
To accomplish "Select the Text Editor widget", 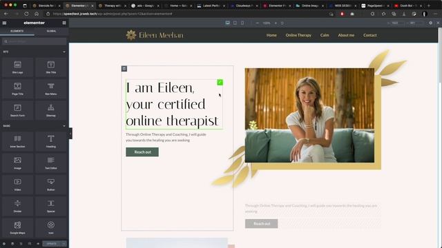I will (x=50, y=163).
